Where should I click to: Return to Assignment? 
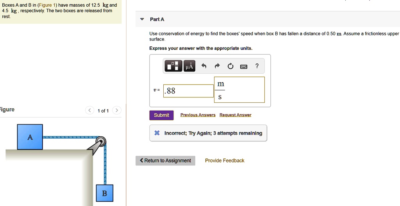(165, 160)
